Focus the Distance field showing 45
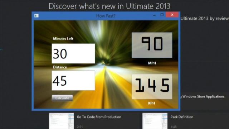This screenshot has height=129, width=229. 73,81
